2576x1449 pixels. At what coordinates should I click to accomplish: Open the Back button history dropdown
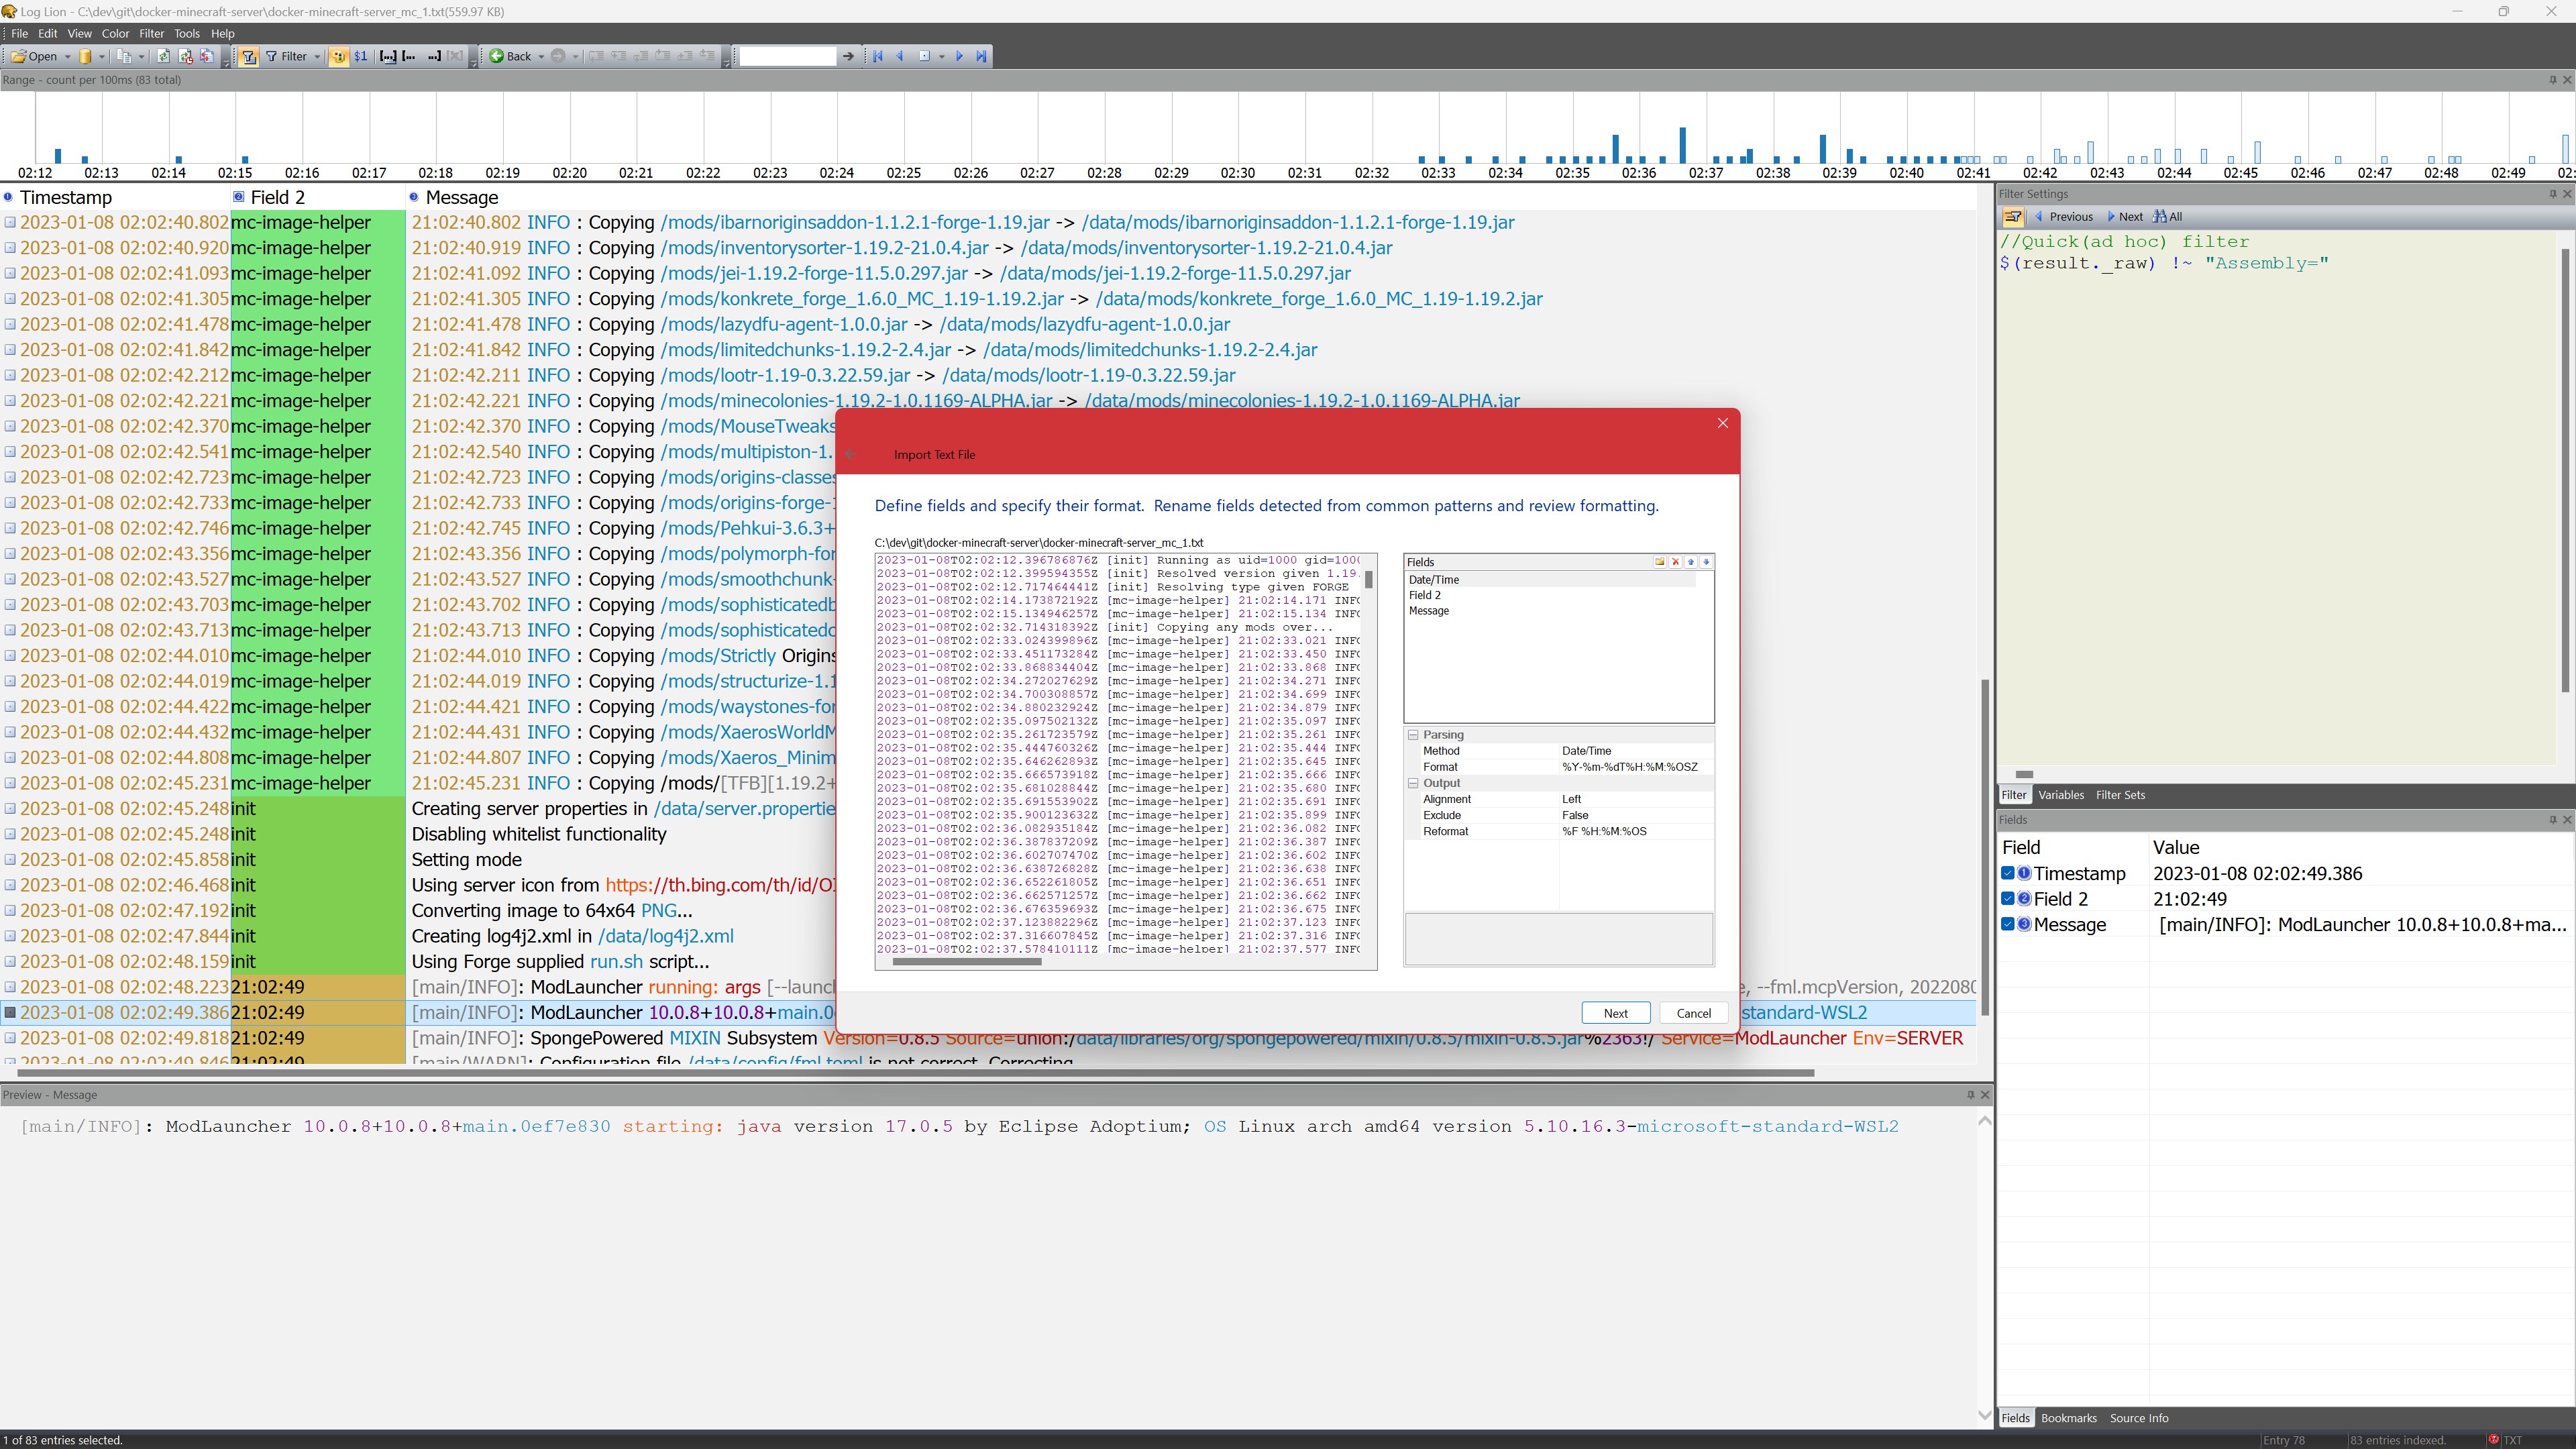click(541, 56)
